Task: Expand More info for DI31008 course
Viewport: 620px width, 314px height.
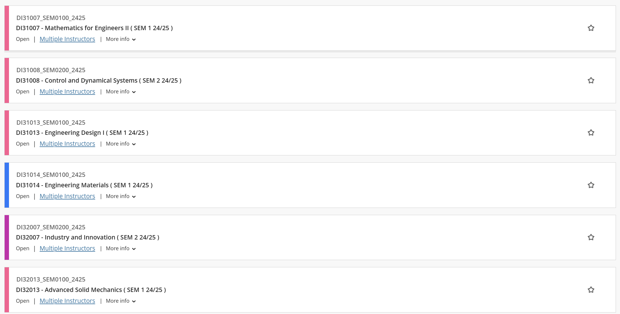Action: [121, 92]
